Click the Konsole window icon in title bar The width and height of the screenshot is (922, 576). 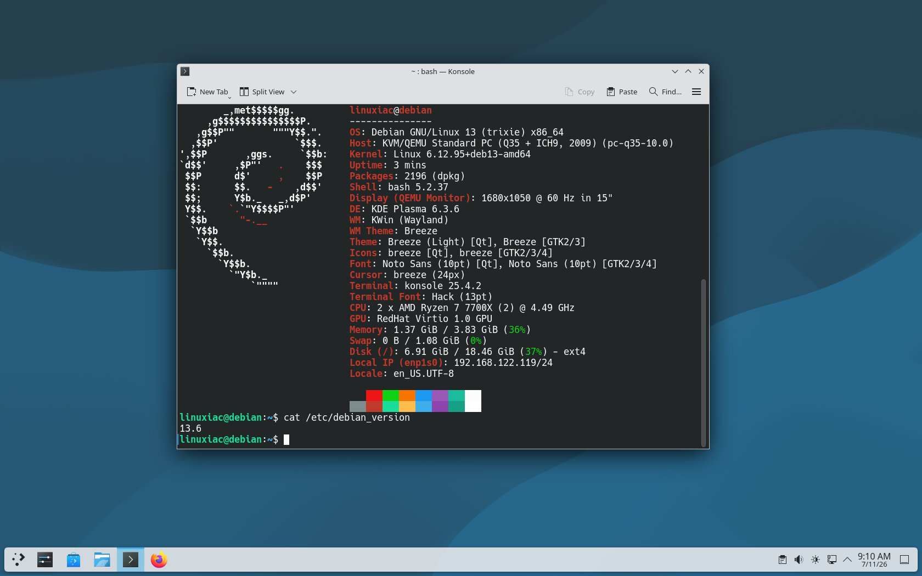[x=185, y=71]
